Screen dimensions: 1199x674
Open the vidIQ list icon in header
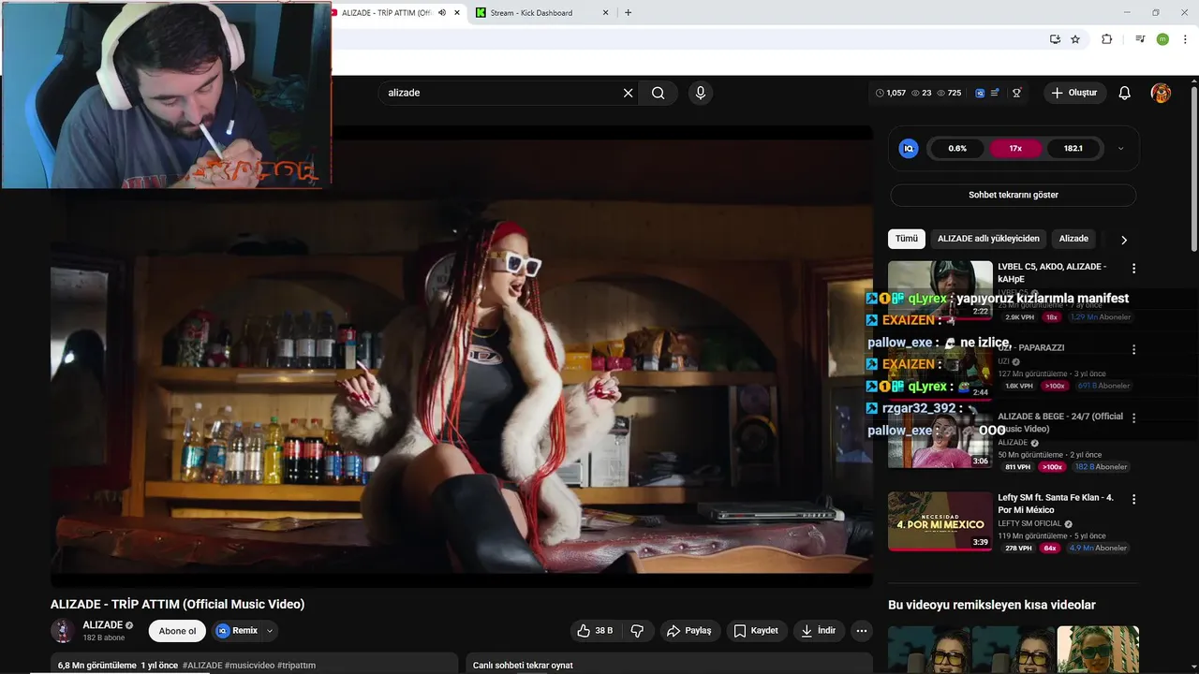click(x=995, y=93)
